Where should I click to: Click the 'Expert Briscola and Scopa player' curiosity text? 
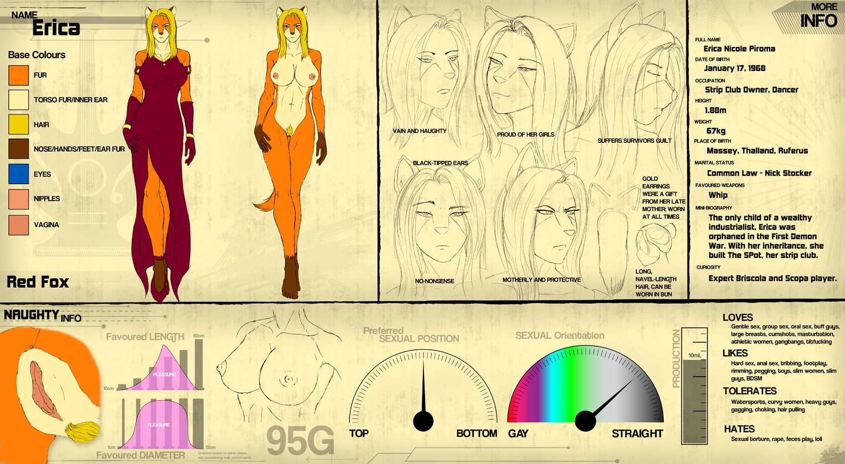point(772,278)
